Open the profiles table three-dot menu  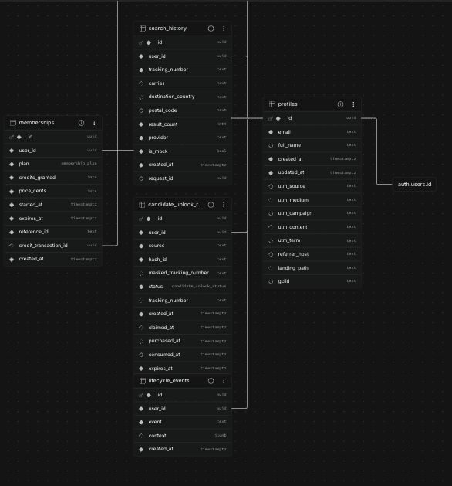(353, 104)
